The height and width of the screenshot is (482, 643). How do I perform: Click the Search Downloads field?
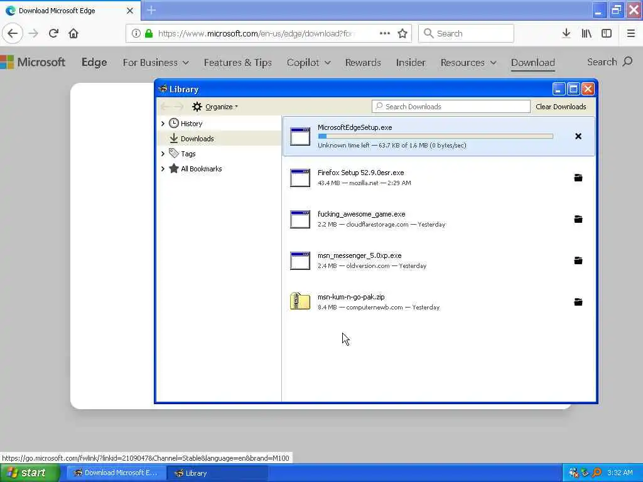[x=451, y=107]
